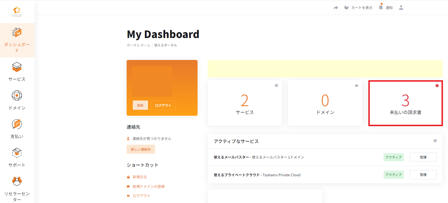This screenshot has height=203, width=448.
Task: Click 管理 for 使えるプライベートクラウド
Action: click(x=423, y=175)
